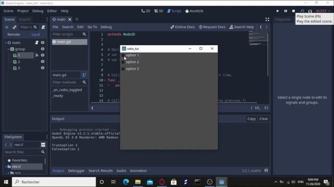Select _ready in methods list
334x187 pixels.
pos(58,96)
